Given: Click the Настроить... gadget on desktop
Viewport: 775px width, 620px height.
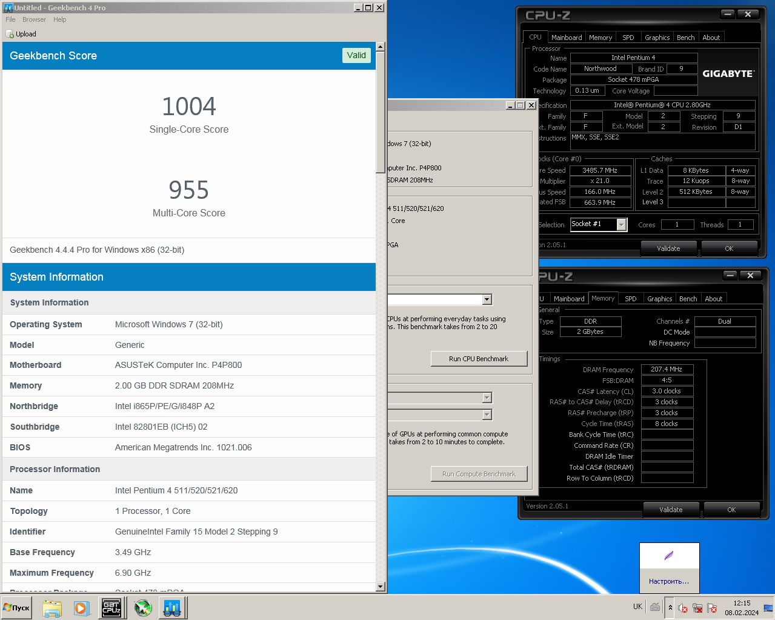Looking at the screenshot, I should (669, 568).
